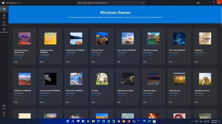
Task: Open the River Delta PREMIUM theme
Action: click(179, 46)
